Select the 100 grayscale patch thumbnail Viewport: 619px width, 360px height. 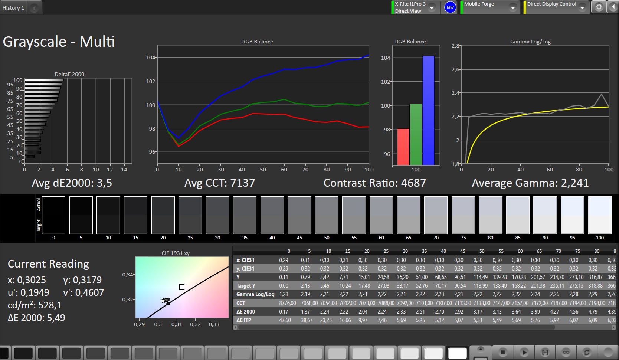tap(600, 215)
